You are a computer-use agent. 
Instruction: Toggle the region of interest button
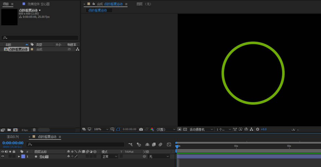[179, 129]
